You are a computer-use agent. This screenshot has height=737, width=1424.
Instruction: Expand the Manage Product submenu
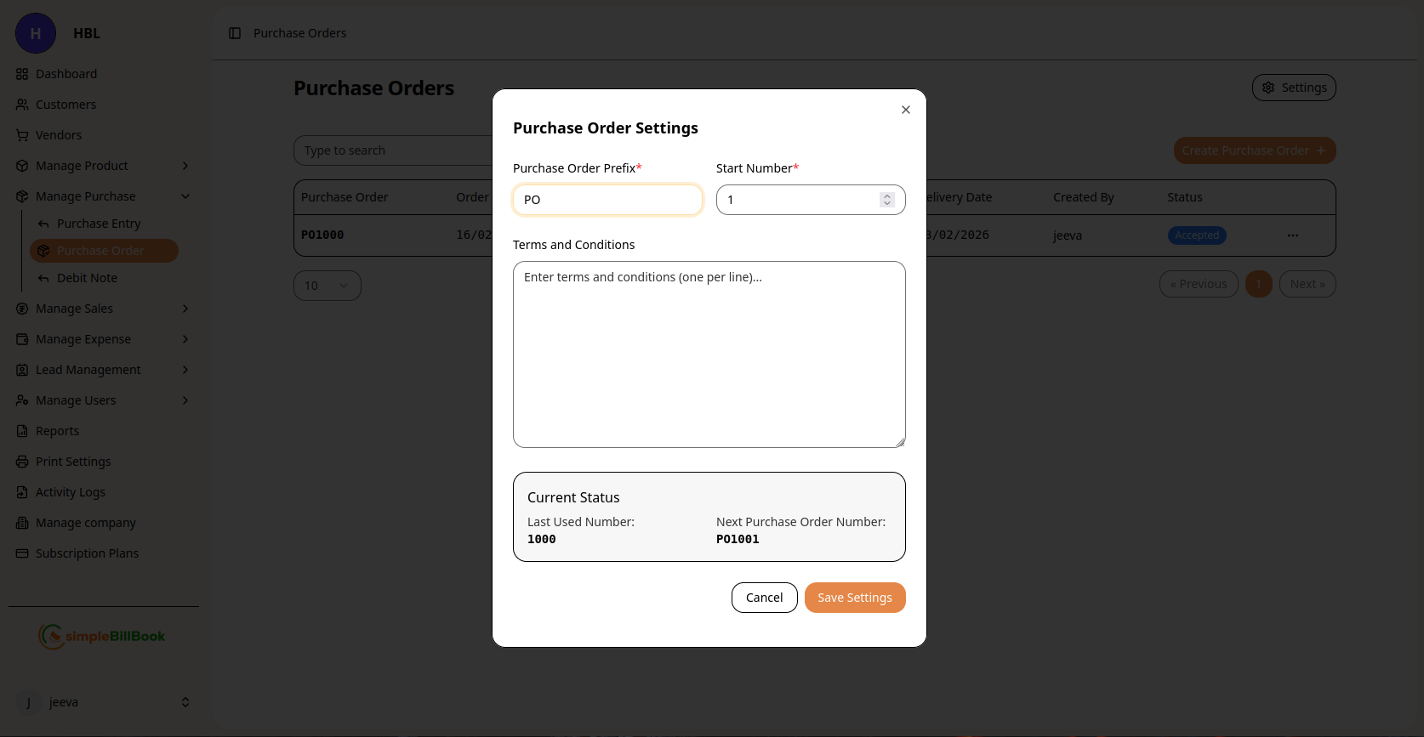185,166
